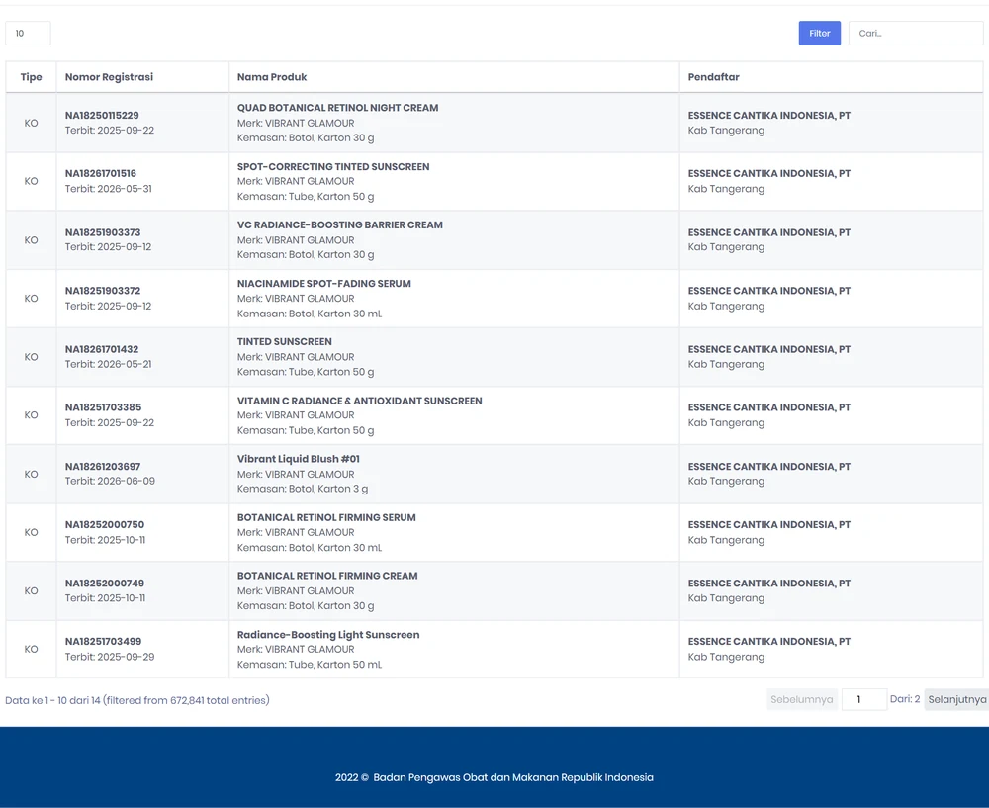Open the entries-per-page box showing 10
The width and height of the screenshot is (989, 808).
(x=28, y=34)
